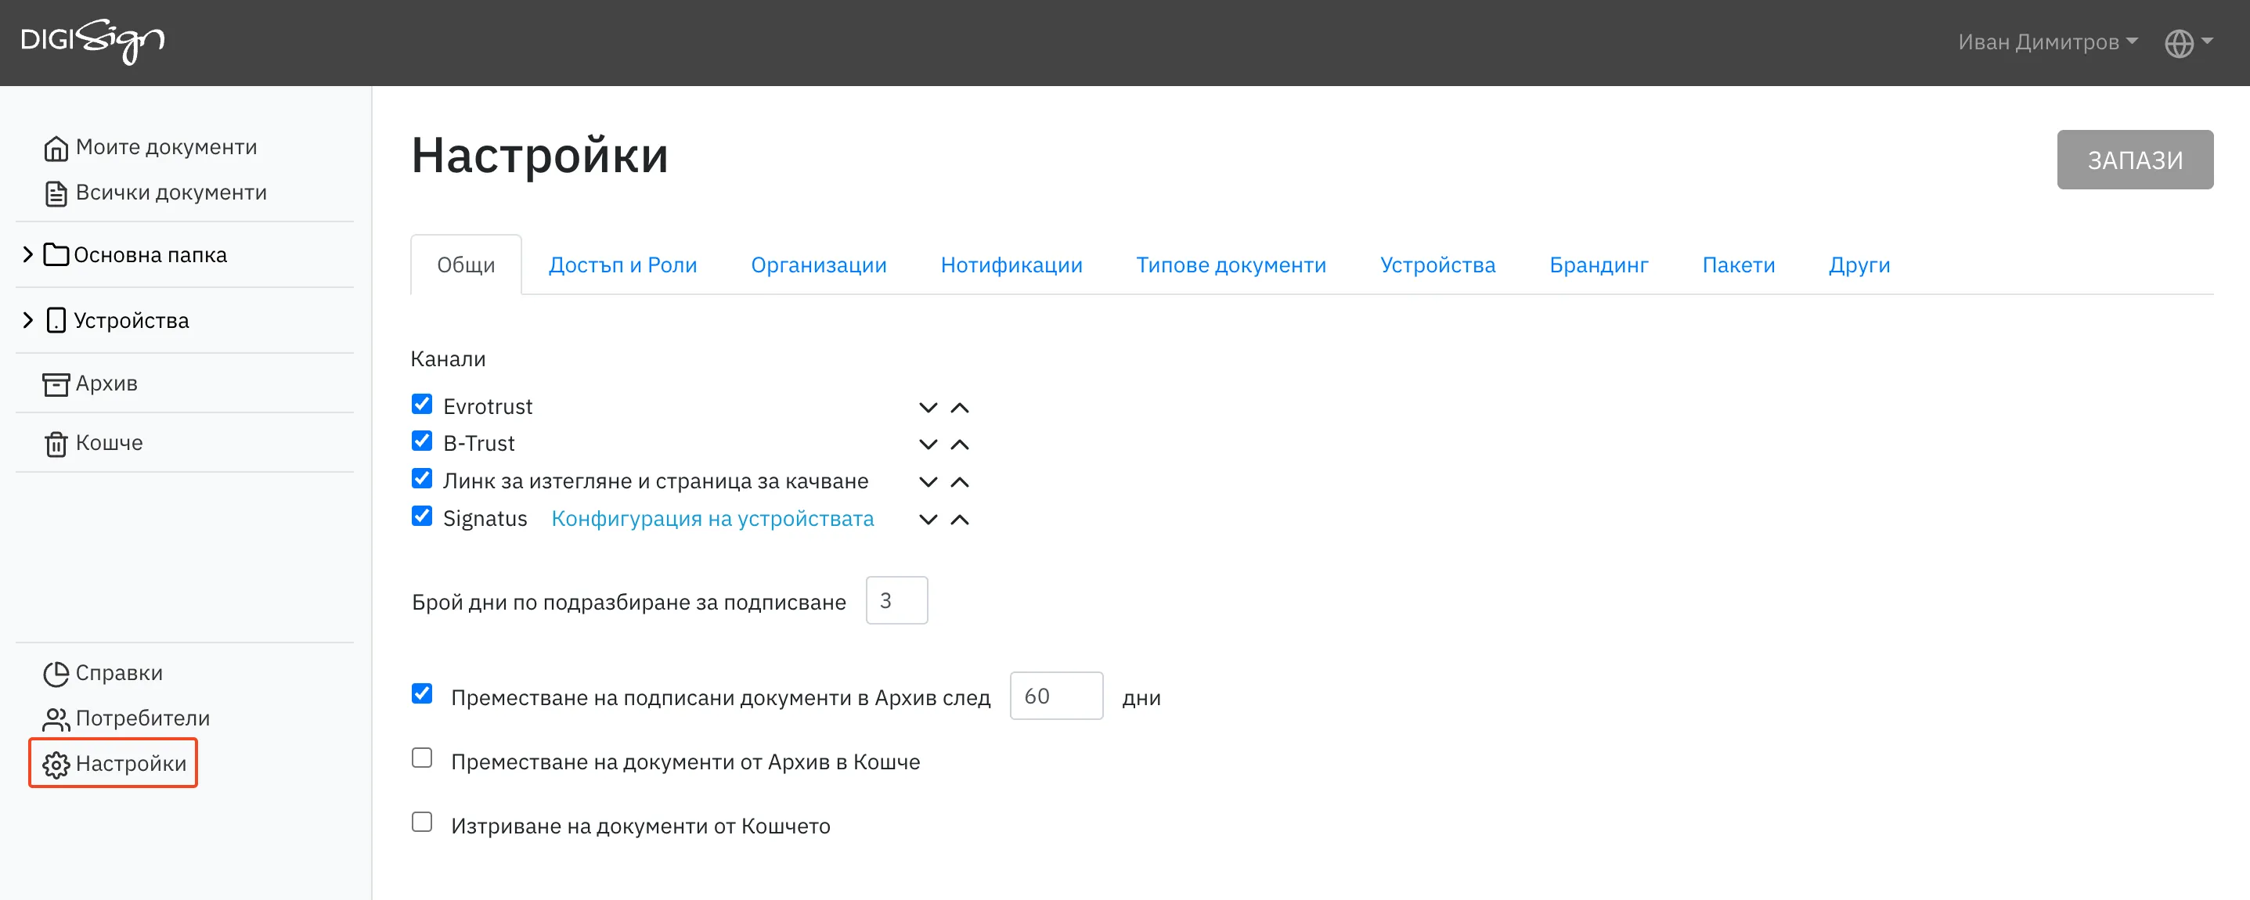Click the Настройки page heading
Screen dimensions: 2250x900
pos(539,156)
